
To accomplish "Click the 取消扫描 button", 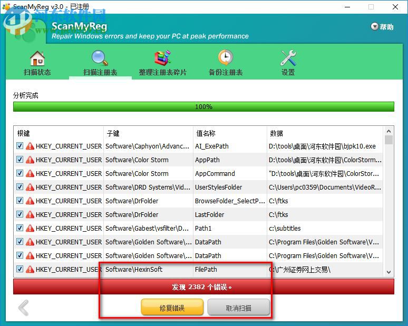I will [239, 308].
